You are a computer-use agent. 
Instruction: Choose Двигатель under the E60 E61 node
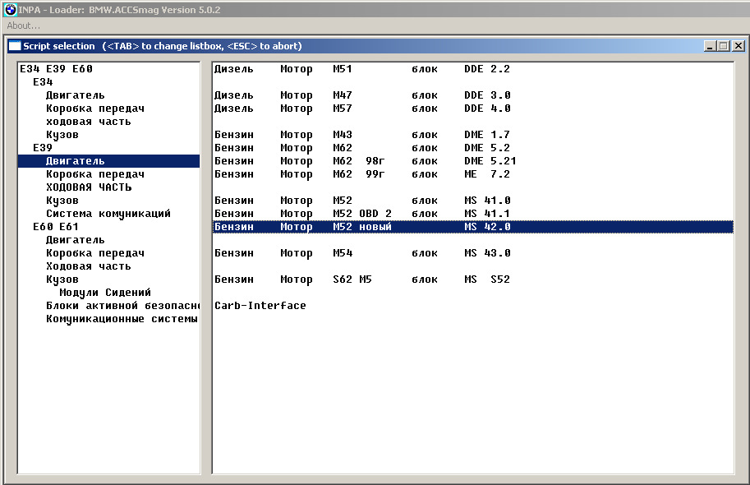75,240
